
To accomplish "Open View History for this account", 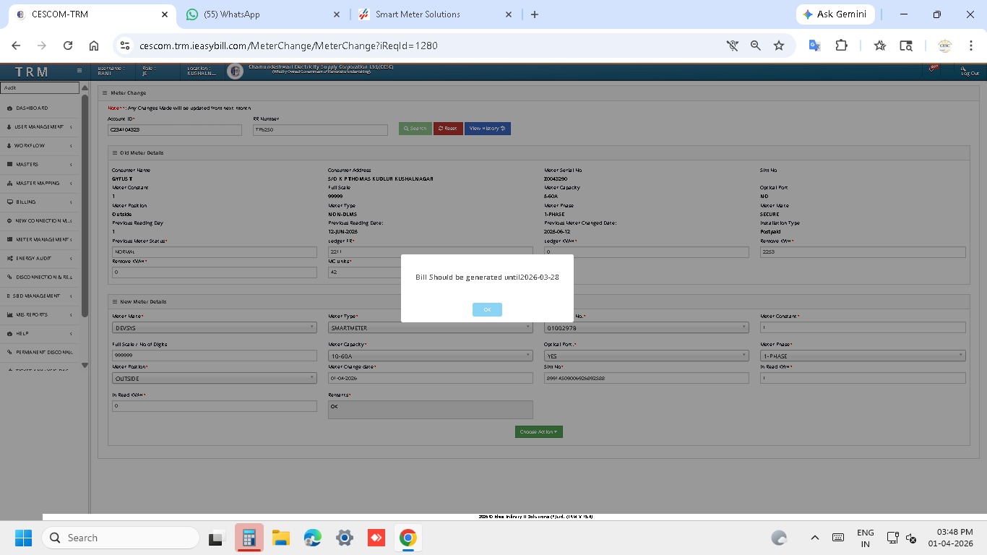I will [487, 129].
